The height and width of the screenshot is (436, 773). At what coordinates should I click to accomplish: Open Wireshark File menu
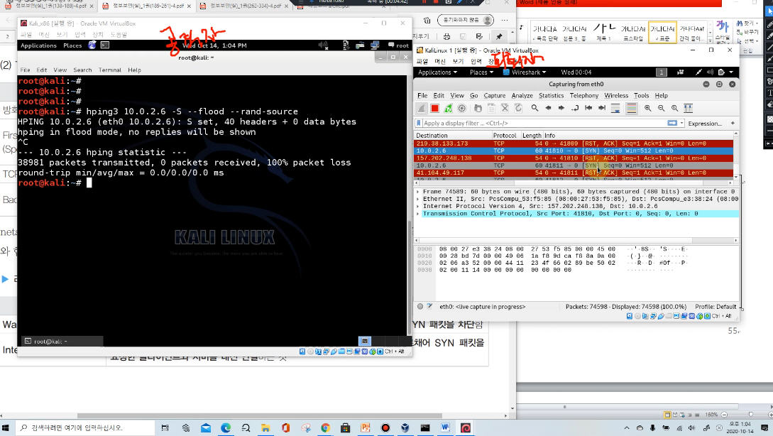coord(422,96)
